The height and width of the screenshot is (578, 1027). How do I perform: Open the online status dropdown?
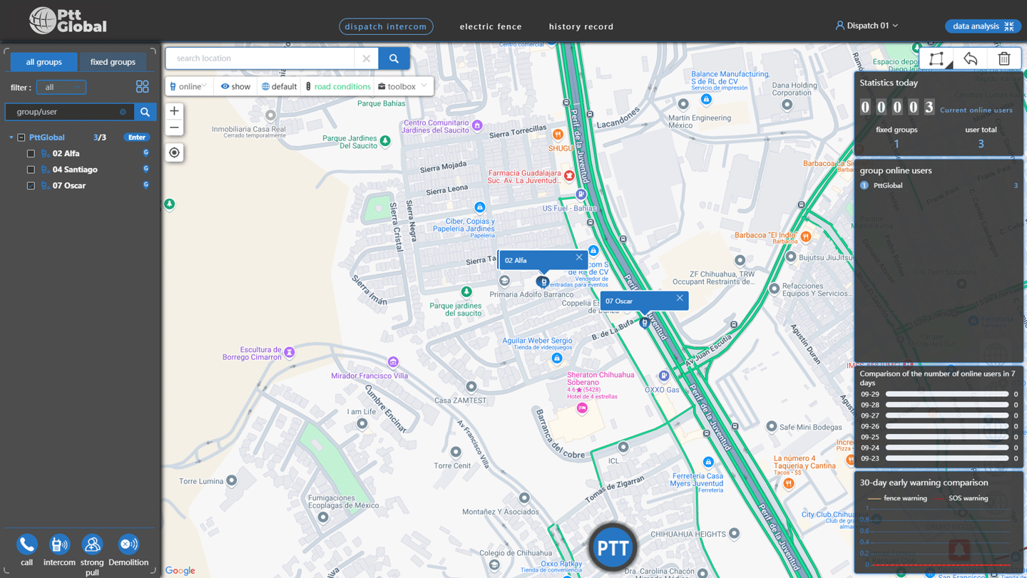pos(189,86)
